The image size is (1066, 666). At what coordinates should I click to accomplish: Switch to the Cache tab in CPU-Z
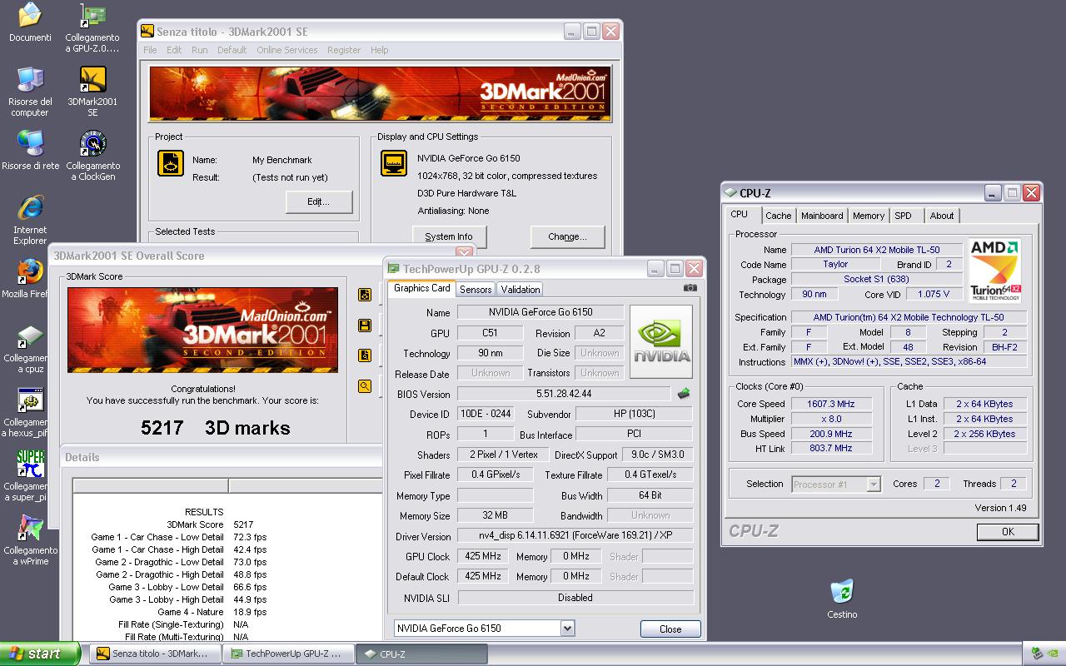click(778, 216)
